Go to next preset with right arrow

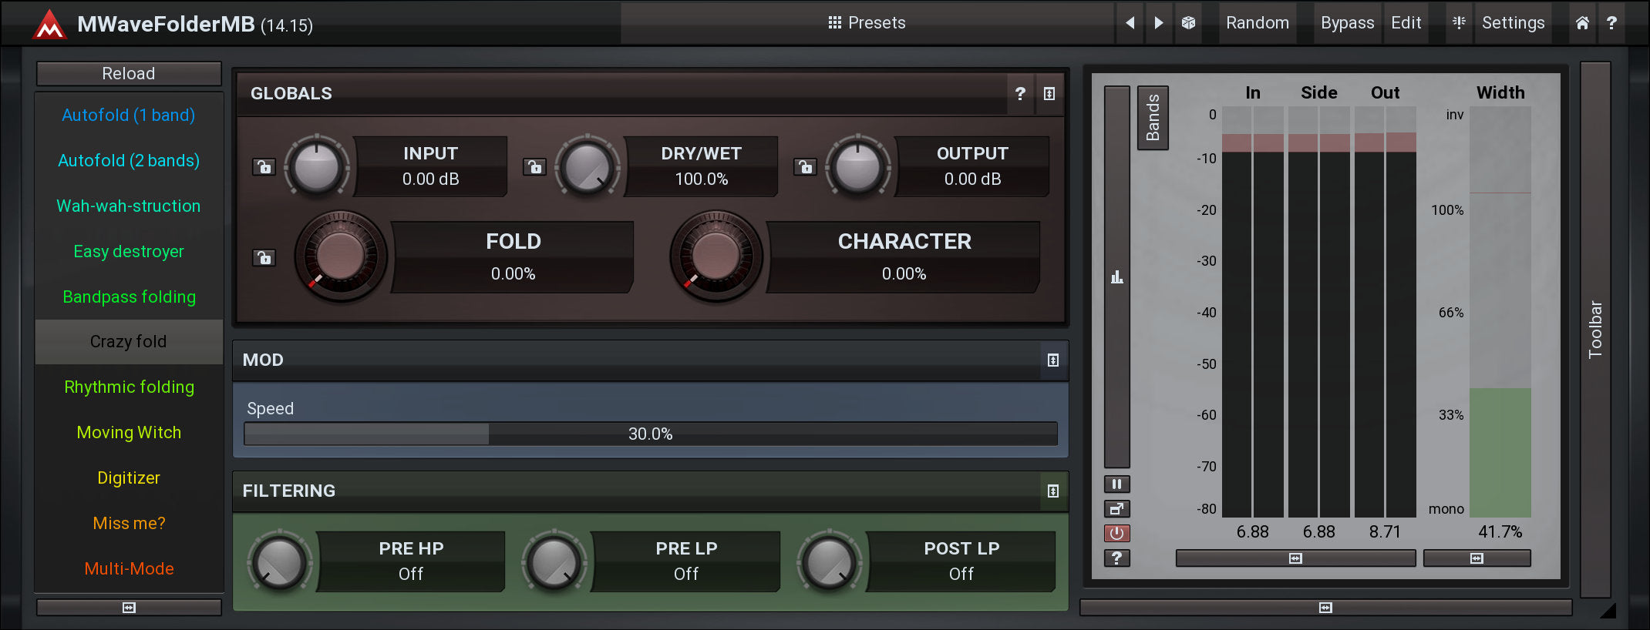click(1158, 23)
